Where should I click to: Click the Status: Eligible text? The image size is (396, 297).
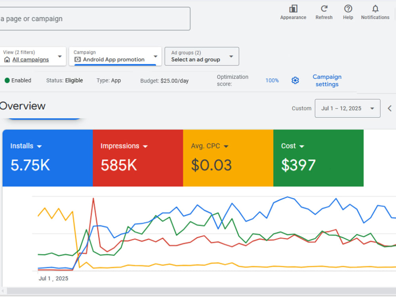click(65, 80)
